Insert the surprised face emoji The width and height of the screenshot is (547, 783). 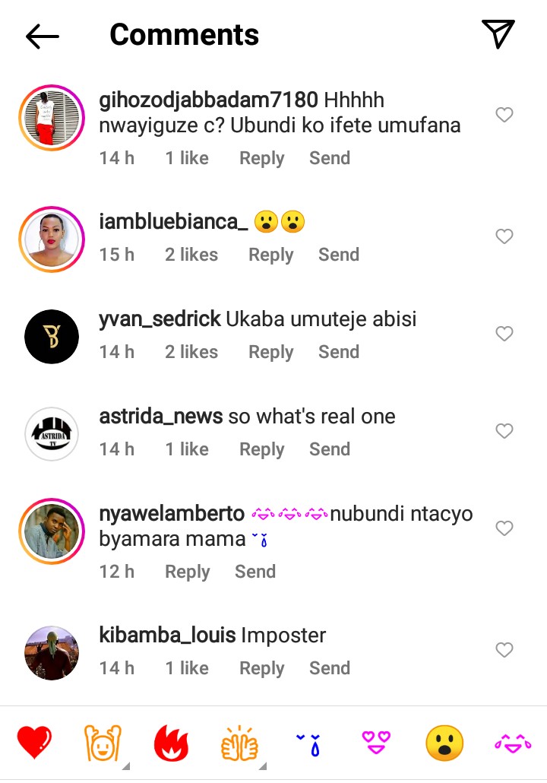tap(444, 743)
